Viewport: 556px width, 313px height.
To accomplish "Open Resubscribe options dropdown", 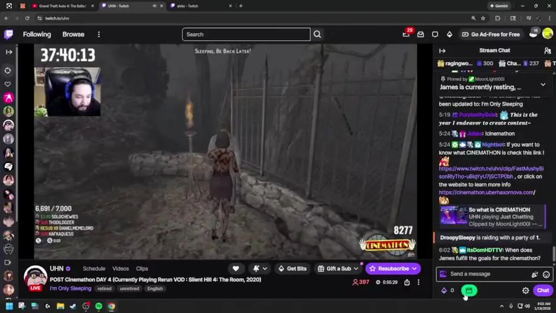I will 414,269.
